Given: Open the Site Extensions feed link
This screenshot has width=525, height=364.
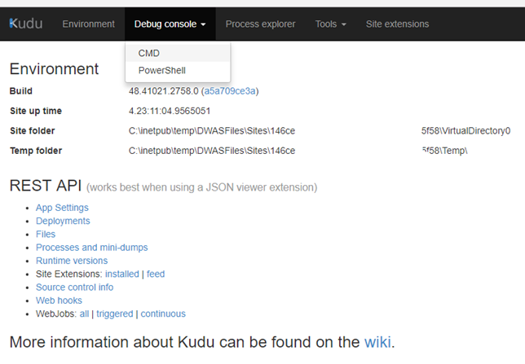Looking at the screenshot, I should (156, 274).
